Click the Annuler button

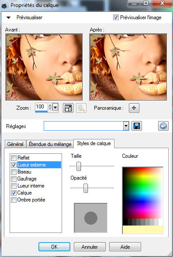tap(90, 247)
